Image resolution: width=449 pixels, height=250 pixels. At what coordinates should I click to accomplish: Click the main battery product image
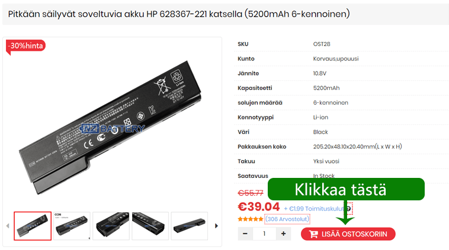tap(110, 127)
